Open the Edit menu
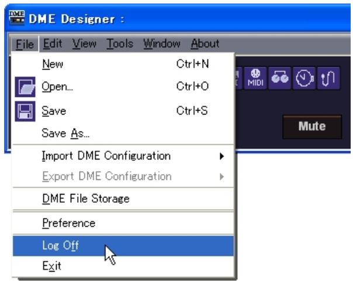The height and width of the screenshot is (281, 353). 53,44
